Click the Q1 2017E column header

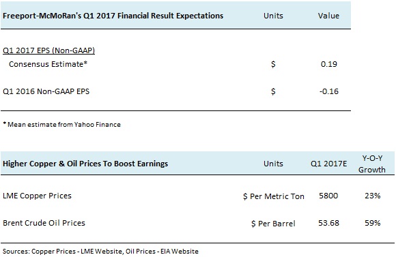tap(328, 164)
